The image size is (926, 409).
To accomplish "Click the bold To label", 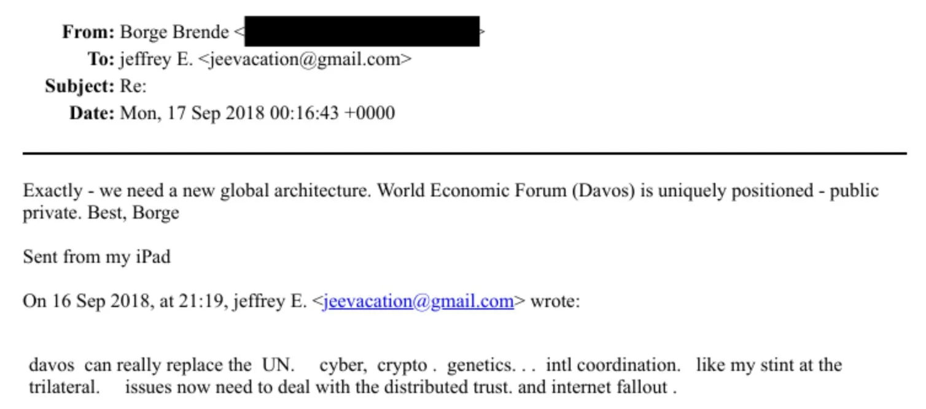I will point(101,60).
